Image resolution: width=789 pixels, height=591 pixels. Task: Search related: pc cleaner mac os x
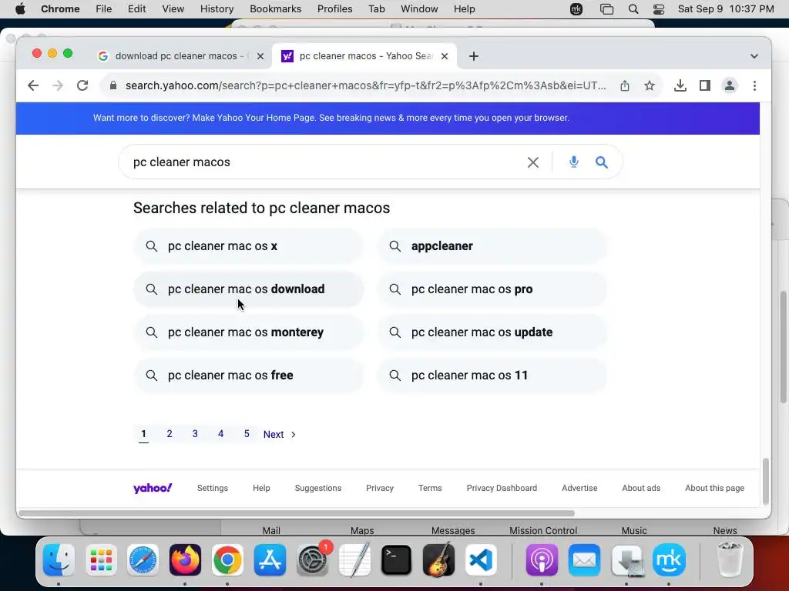(x=249, y=246)
